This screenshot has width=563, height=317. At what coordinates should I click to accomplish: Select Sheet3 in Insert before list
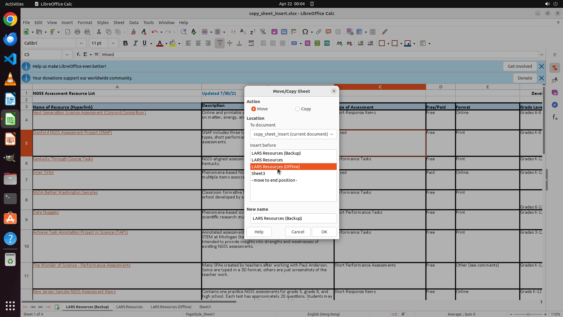pyautogui.click(x=258, y=173)
